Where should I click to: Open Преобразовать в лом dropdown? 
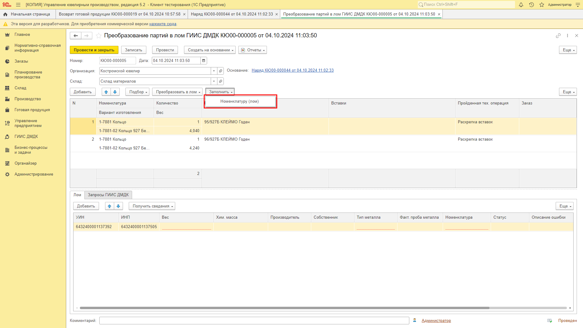coord(177,92)
